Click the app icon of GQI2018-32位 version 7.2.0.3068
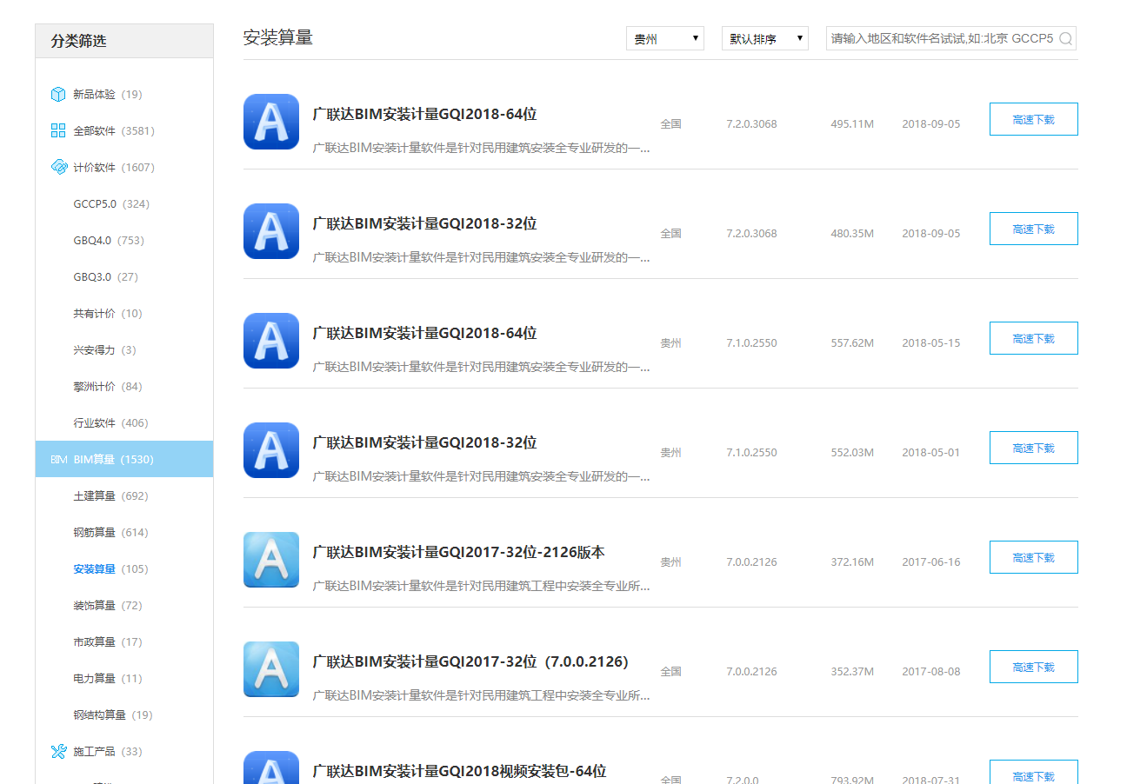Image resolution: width=1147 pixels, height=784 pixels. coord(271,231)
